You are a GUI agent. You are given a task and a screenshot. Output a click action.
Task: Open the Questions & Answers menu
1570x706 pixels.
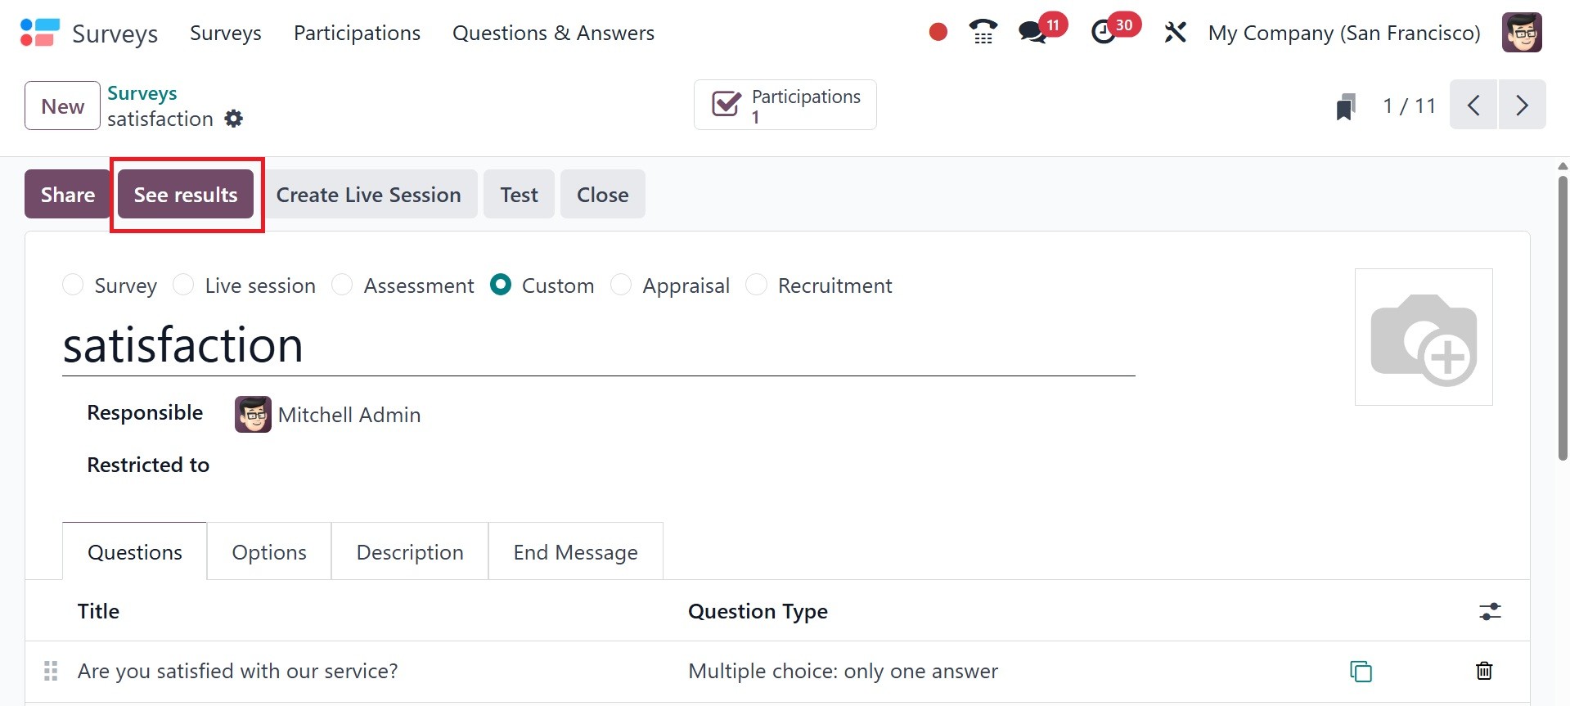(553, 33)
